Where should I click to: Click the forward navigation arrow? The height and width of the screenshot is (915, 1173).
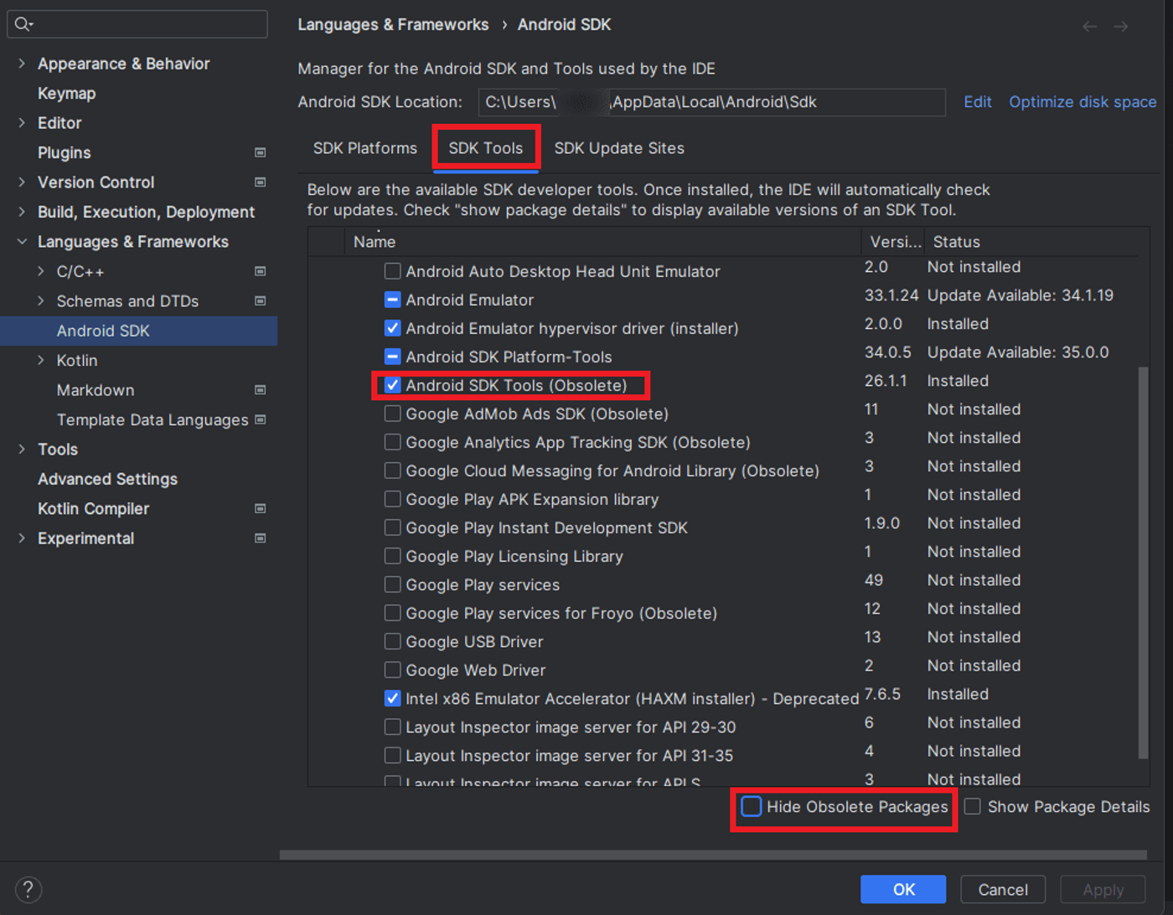(1120, 27)
